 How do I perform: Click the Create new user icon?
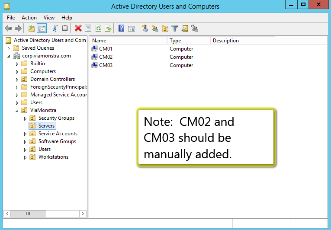point(145,29)
